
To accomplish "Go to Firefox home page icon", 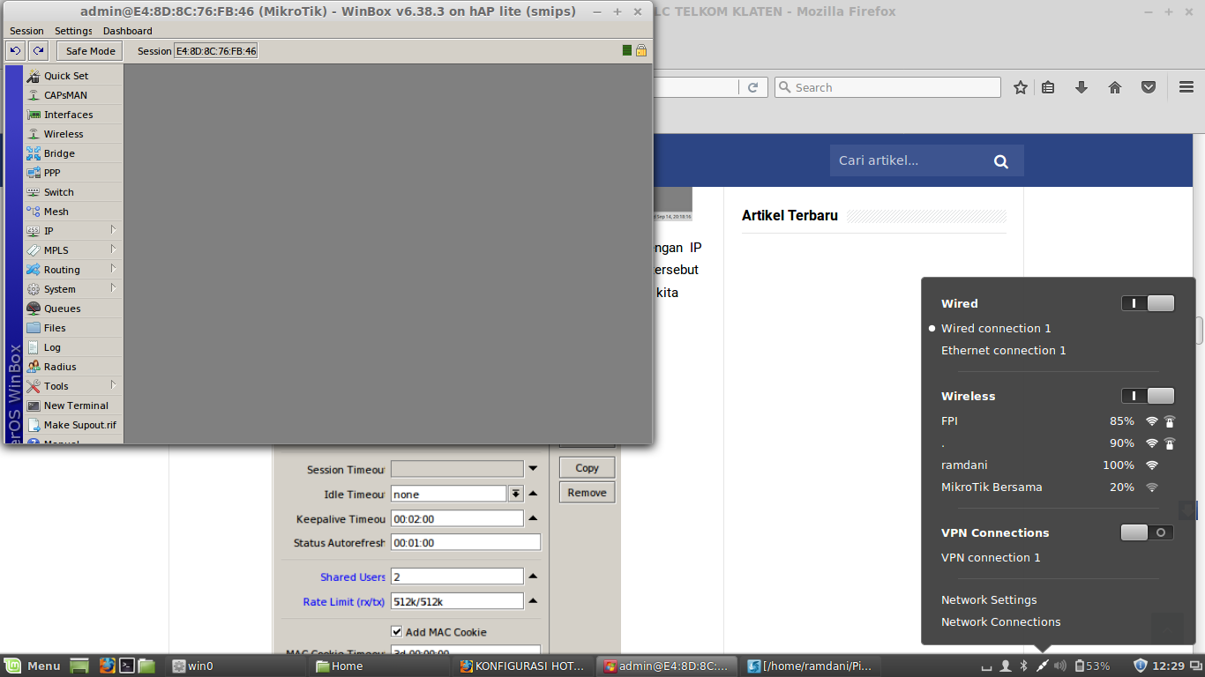I will point(1115,87).
